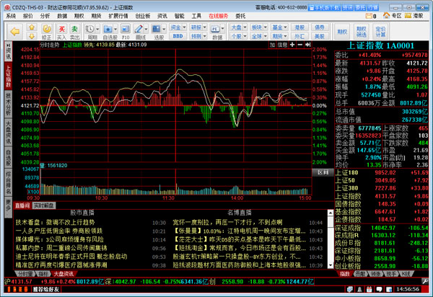This screenshot has height=297, width=433.
Task: Expand the 画线 dropdown arrow
Action: point(146,29)
